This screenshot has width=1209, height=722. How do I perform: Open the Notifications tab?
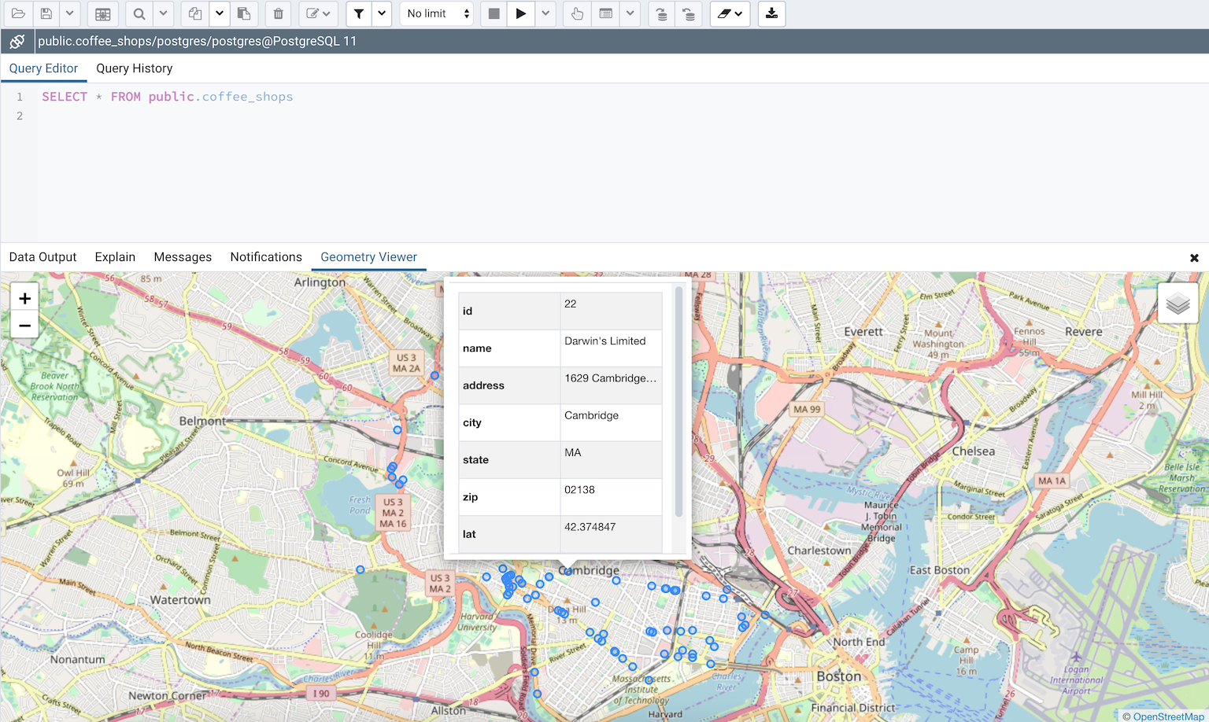coord(266,257)
